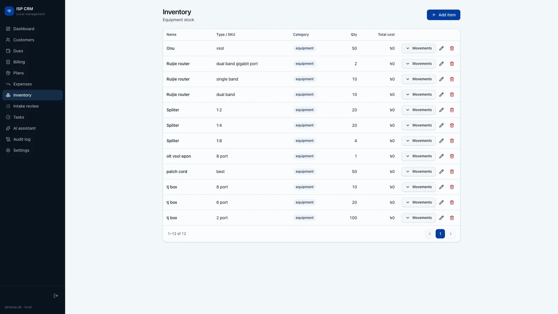Delete the Onu vsol item
558x314 pixels.
[452, 48]
